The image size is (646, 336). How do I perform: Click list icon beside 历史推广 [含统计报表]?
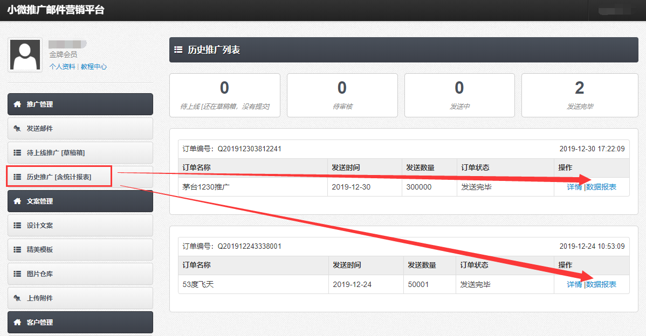[17, 177]
